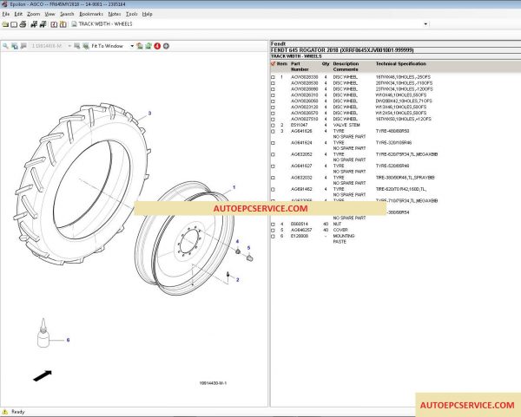521x417 pixels.
Task: Click the Item column header
Action: click(282, 63)
